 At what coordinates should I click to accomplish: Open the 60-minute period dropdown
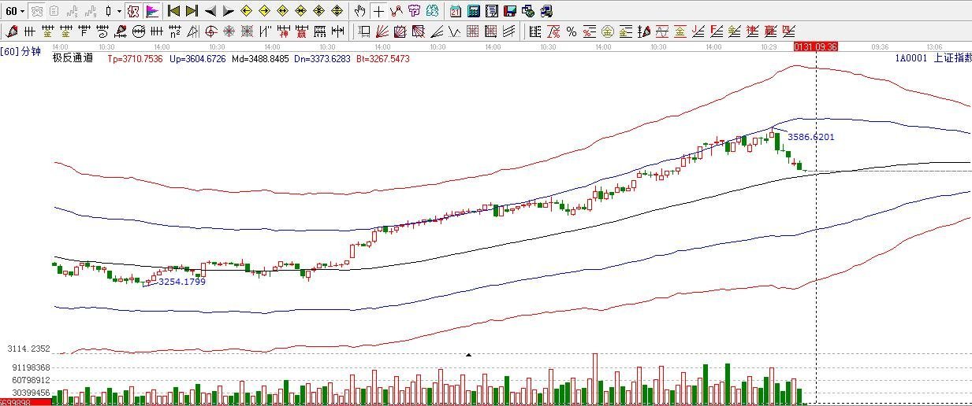[14, 11]
